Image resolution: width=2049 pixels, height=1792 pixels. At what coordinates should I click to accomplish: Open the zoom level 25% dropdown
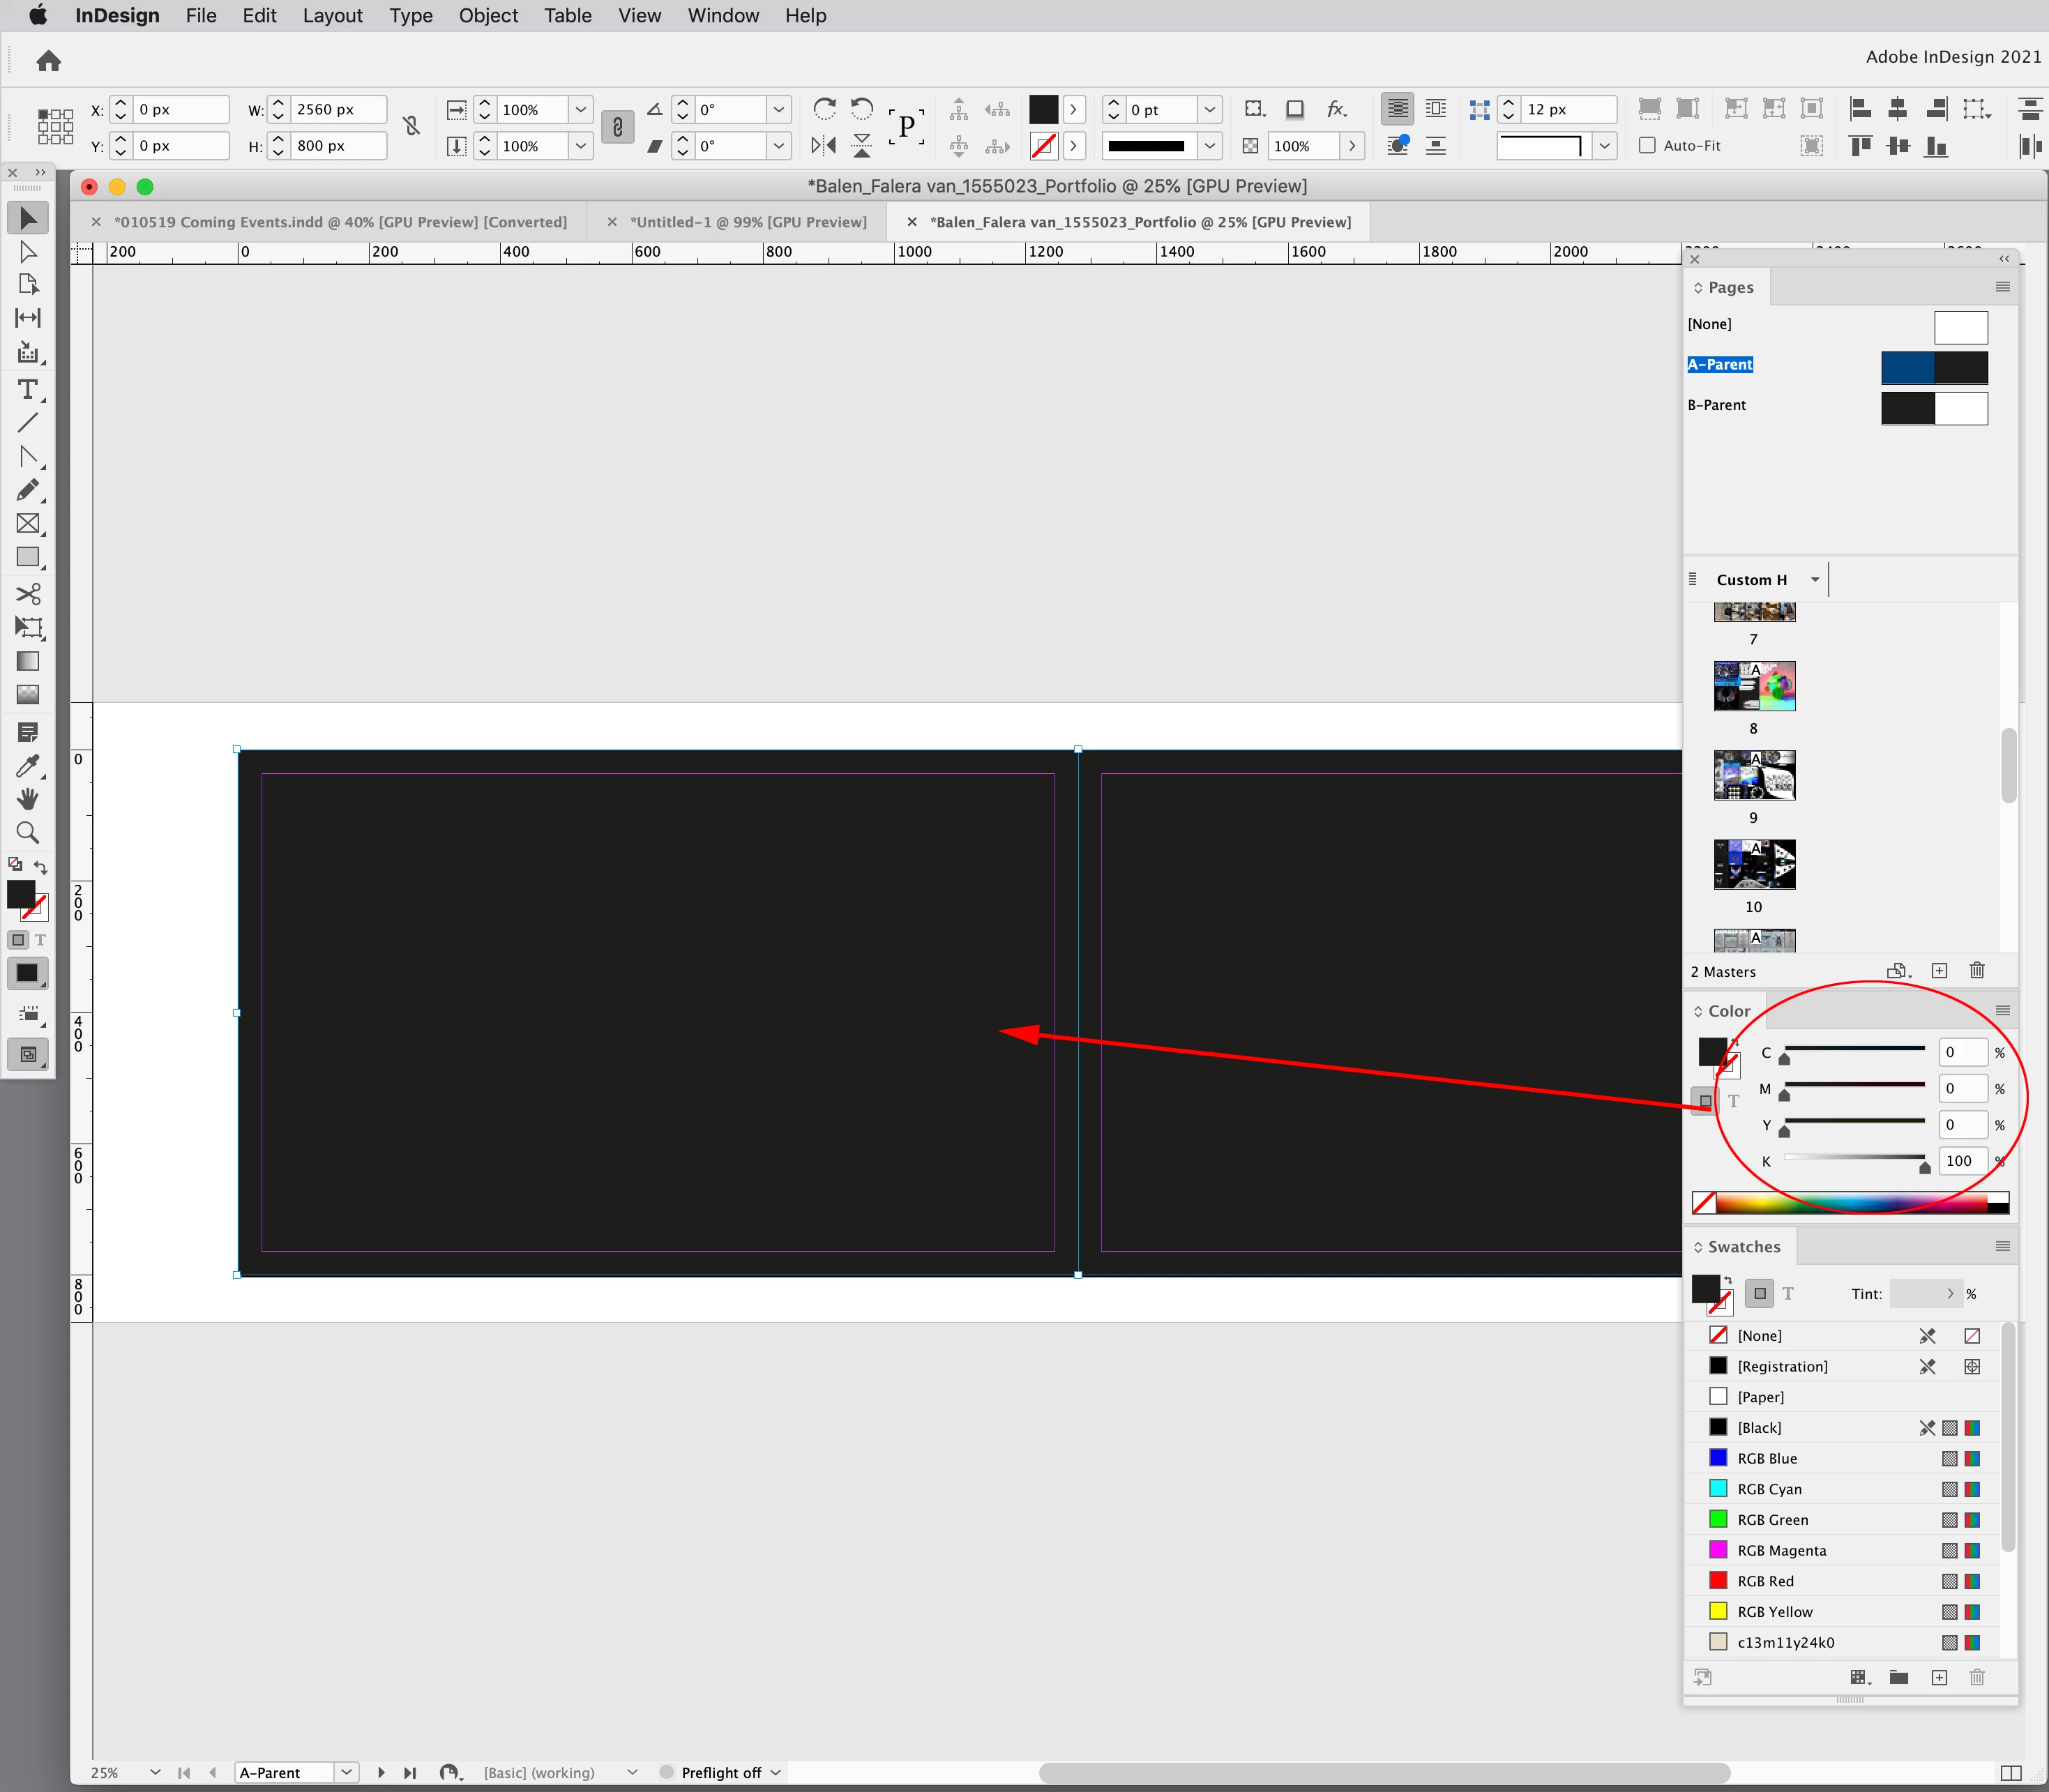pos(154,1772)
